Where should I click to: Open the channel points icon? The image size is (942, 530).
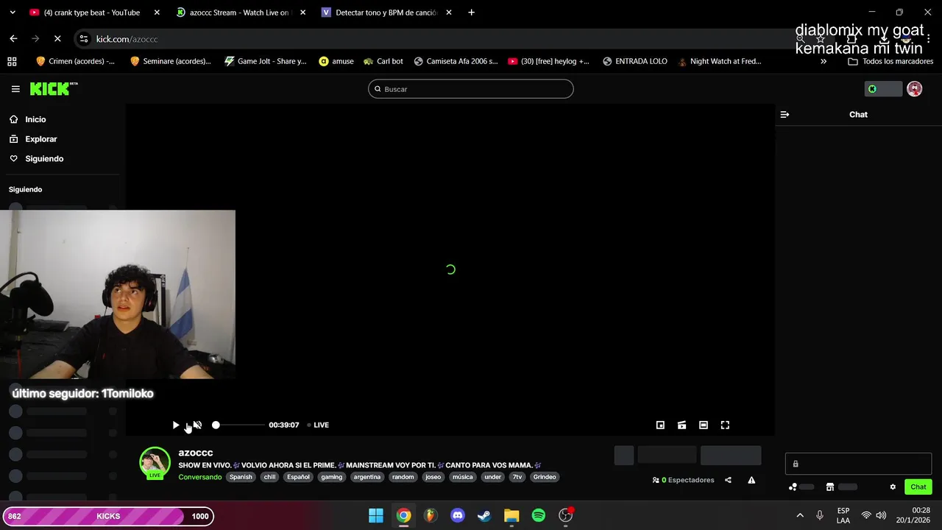pyautogui.click(x=793, y=487)
